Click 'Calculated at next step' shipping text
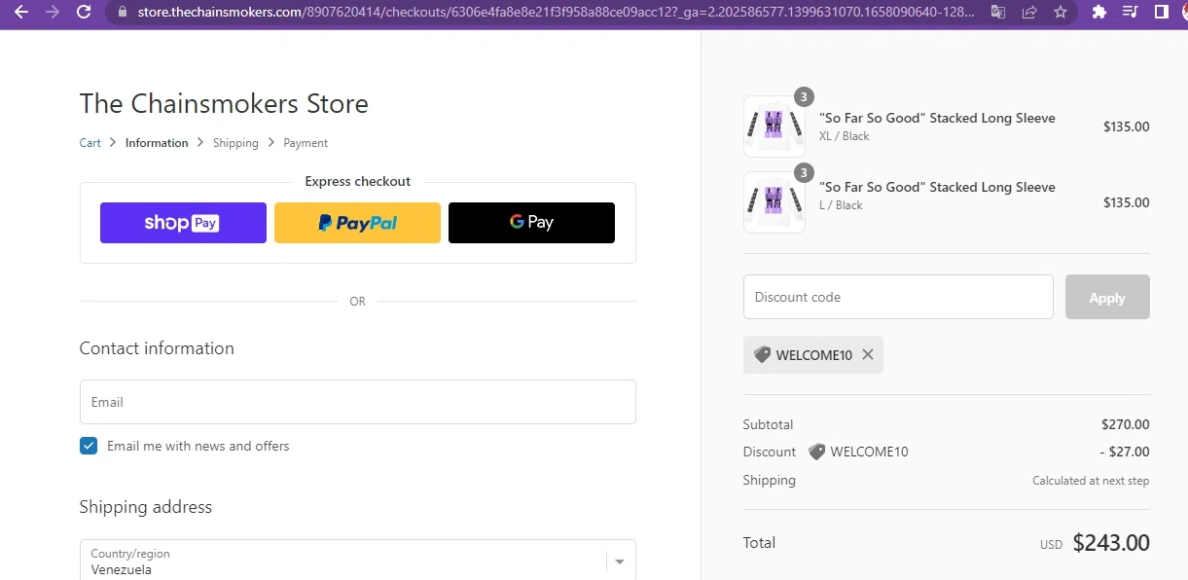Screen dimensions: 1188x580 pyautogui.click(x=1091, y=481)
